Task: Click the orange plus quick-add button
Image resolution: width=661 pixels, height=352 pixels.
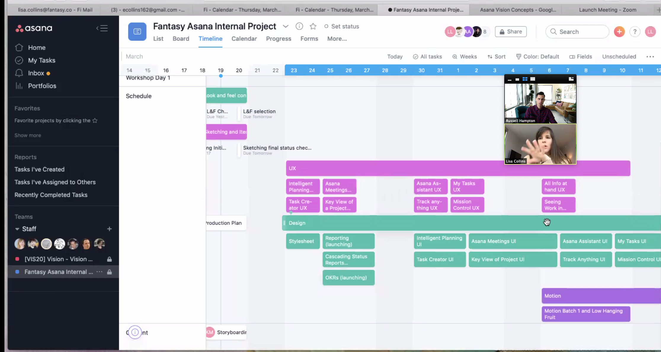Action: click(x=619, y=32)
